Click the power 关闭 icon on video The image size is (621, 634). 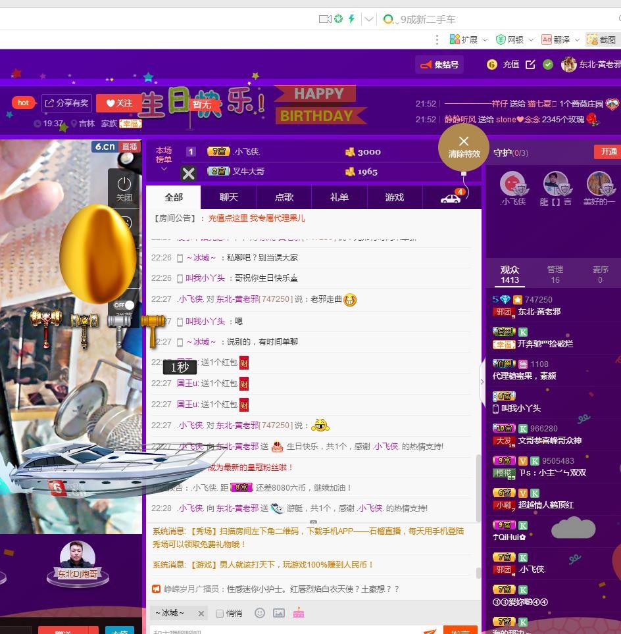click(124, 189)
